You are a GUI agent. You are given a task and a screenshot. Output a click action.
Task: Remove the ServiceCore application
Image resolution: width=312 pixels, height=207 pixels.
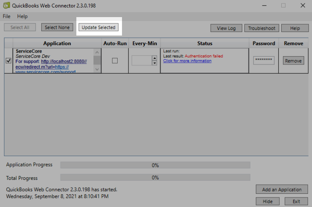coord(294,61)
